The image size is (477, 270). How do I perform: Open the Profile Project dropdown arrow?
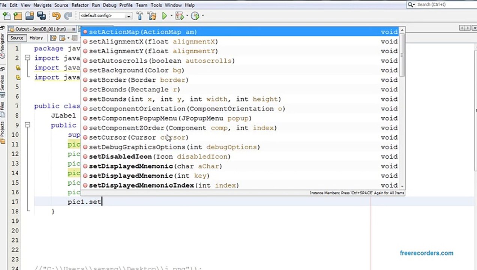[202, 16]
